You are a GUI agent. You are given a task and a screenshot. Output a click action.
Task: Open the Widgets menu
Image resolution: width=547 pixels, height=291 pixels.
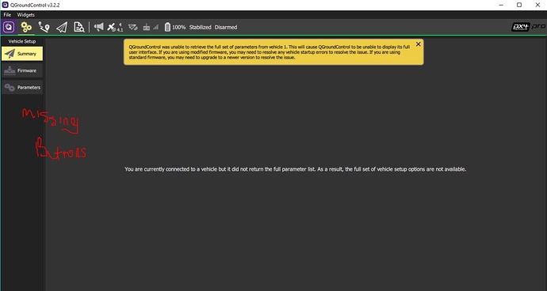pos(26,14)
